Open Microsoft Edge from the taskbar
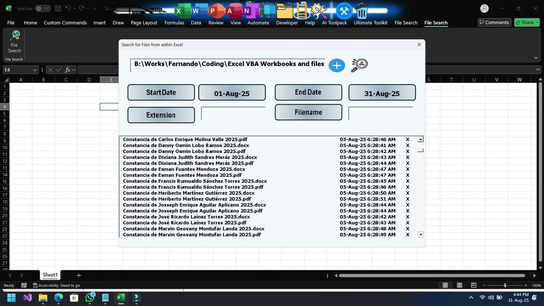Viewport: 544px width, 306px height. (59, 297)
